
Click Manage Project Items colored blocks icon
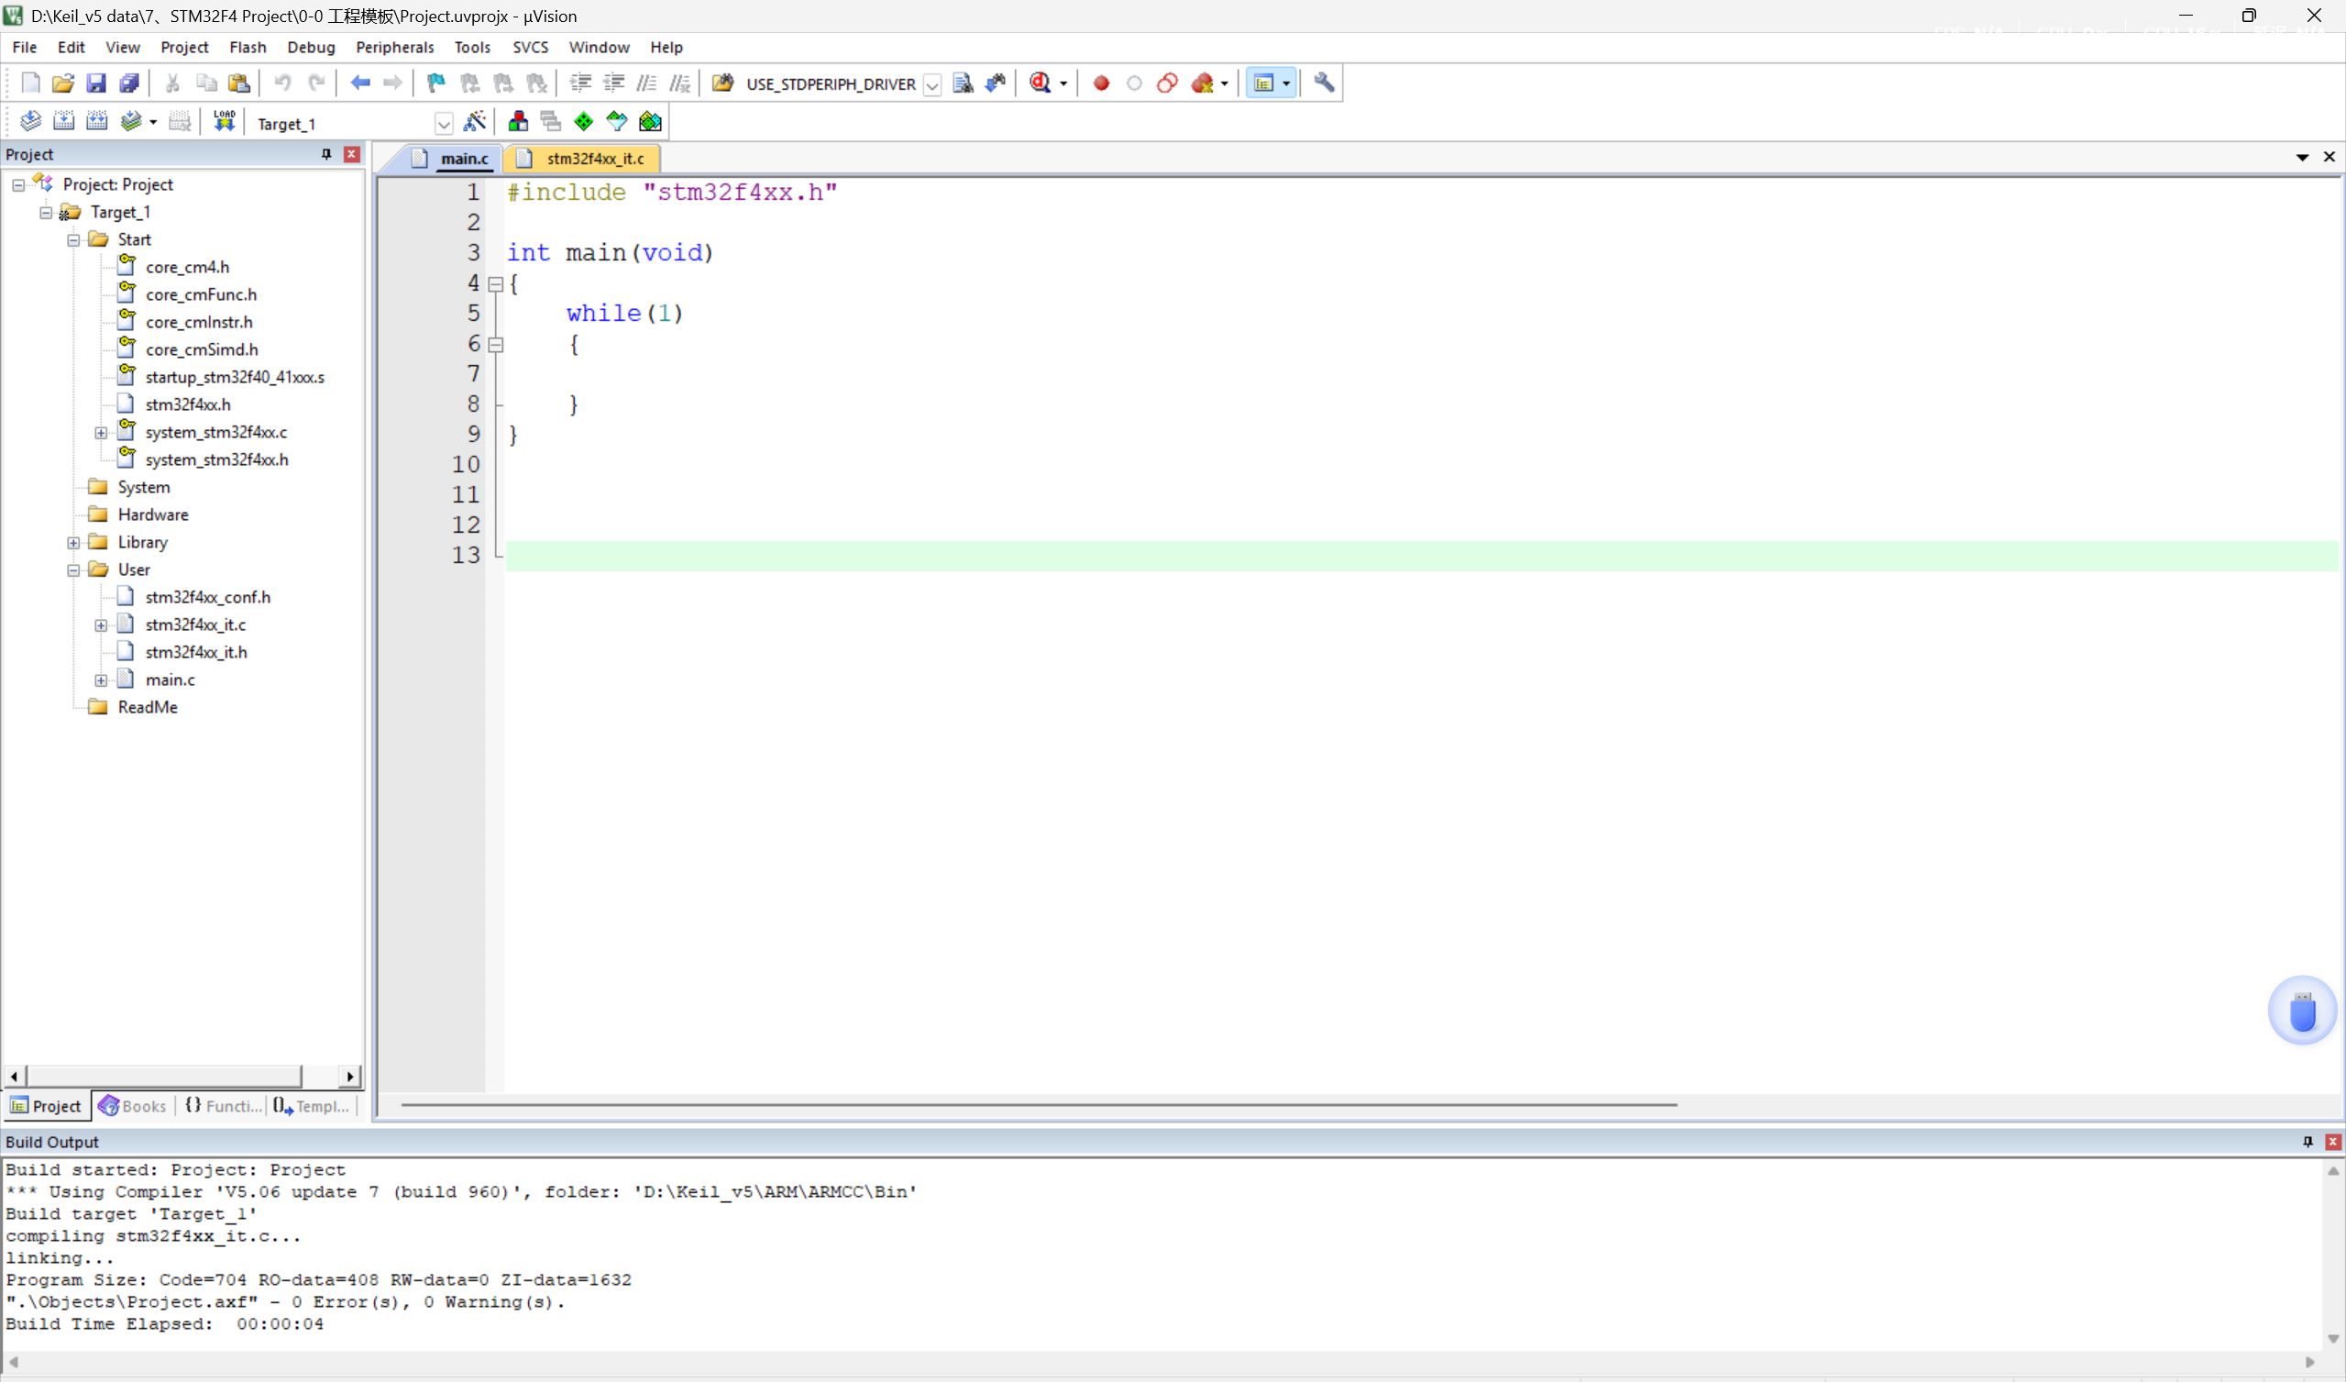[x=519, y=122]
